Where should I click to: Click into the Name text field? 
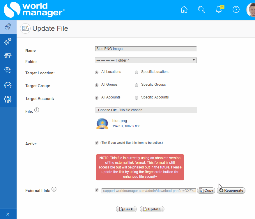coord(146,49)
